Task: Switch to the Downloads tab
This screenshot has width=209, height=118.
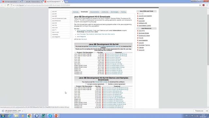Action: pyautogui.click(x=84, y=12)
